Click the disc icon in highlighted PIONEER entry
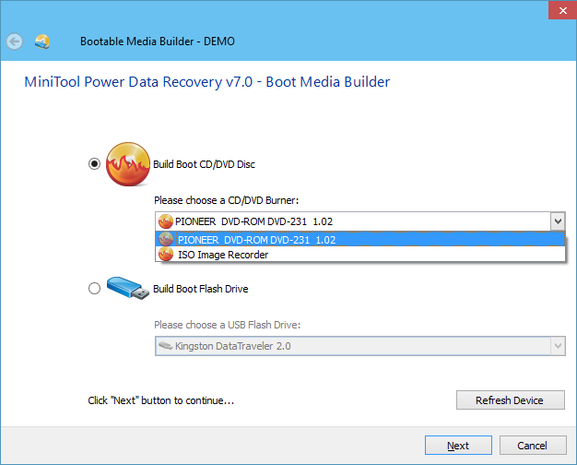The width and height of the screenshot is (577, 465). (x=166, y=240)
